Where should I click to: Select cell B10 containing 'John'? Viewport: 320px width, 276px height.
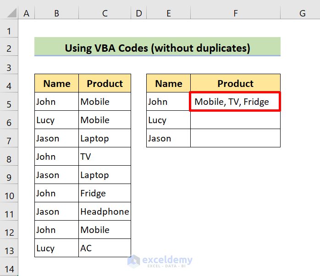pyautogui.click(x=56, y=193)
